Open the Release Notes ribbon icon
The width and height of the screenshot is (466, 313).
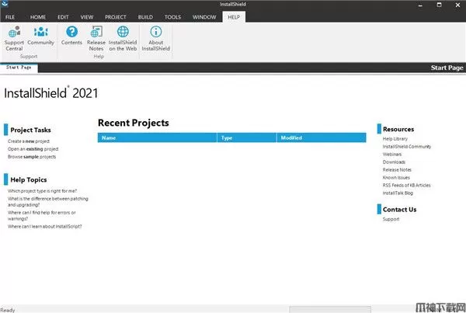[96, 38]
